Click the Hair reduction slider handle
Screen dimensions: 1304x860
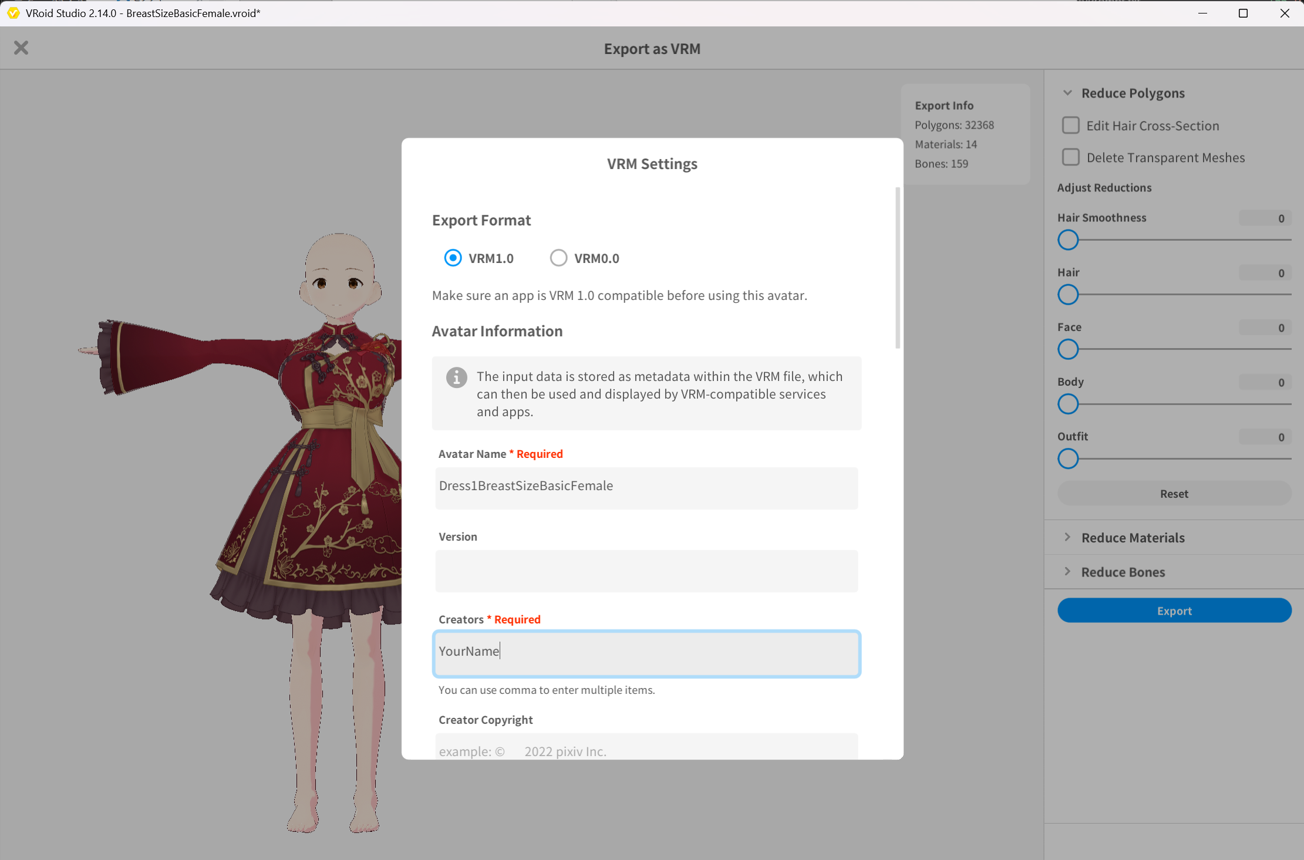[1068, 294]
